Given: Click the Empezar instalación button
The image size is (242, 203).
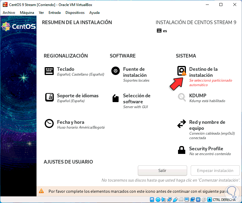Looking at the screenshot, I should click(215, 170).
